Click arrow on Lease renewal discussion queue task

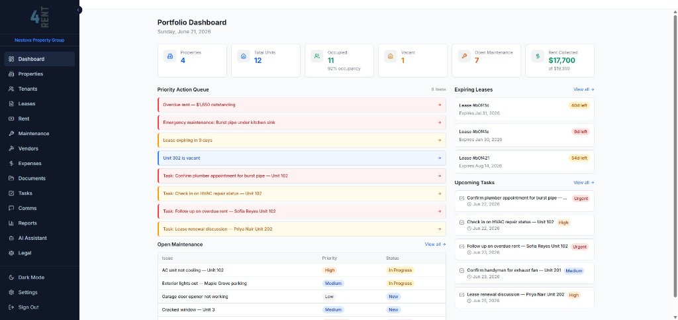[x=440, y=229]
